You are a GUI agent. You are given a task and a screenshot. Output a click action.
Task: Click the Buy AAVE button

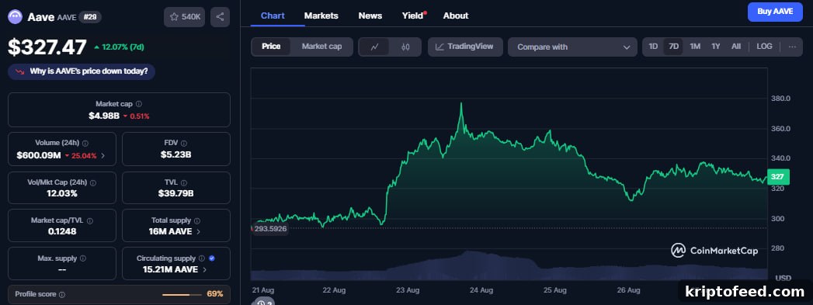coord(775,12)
